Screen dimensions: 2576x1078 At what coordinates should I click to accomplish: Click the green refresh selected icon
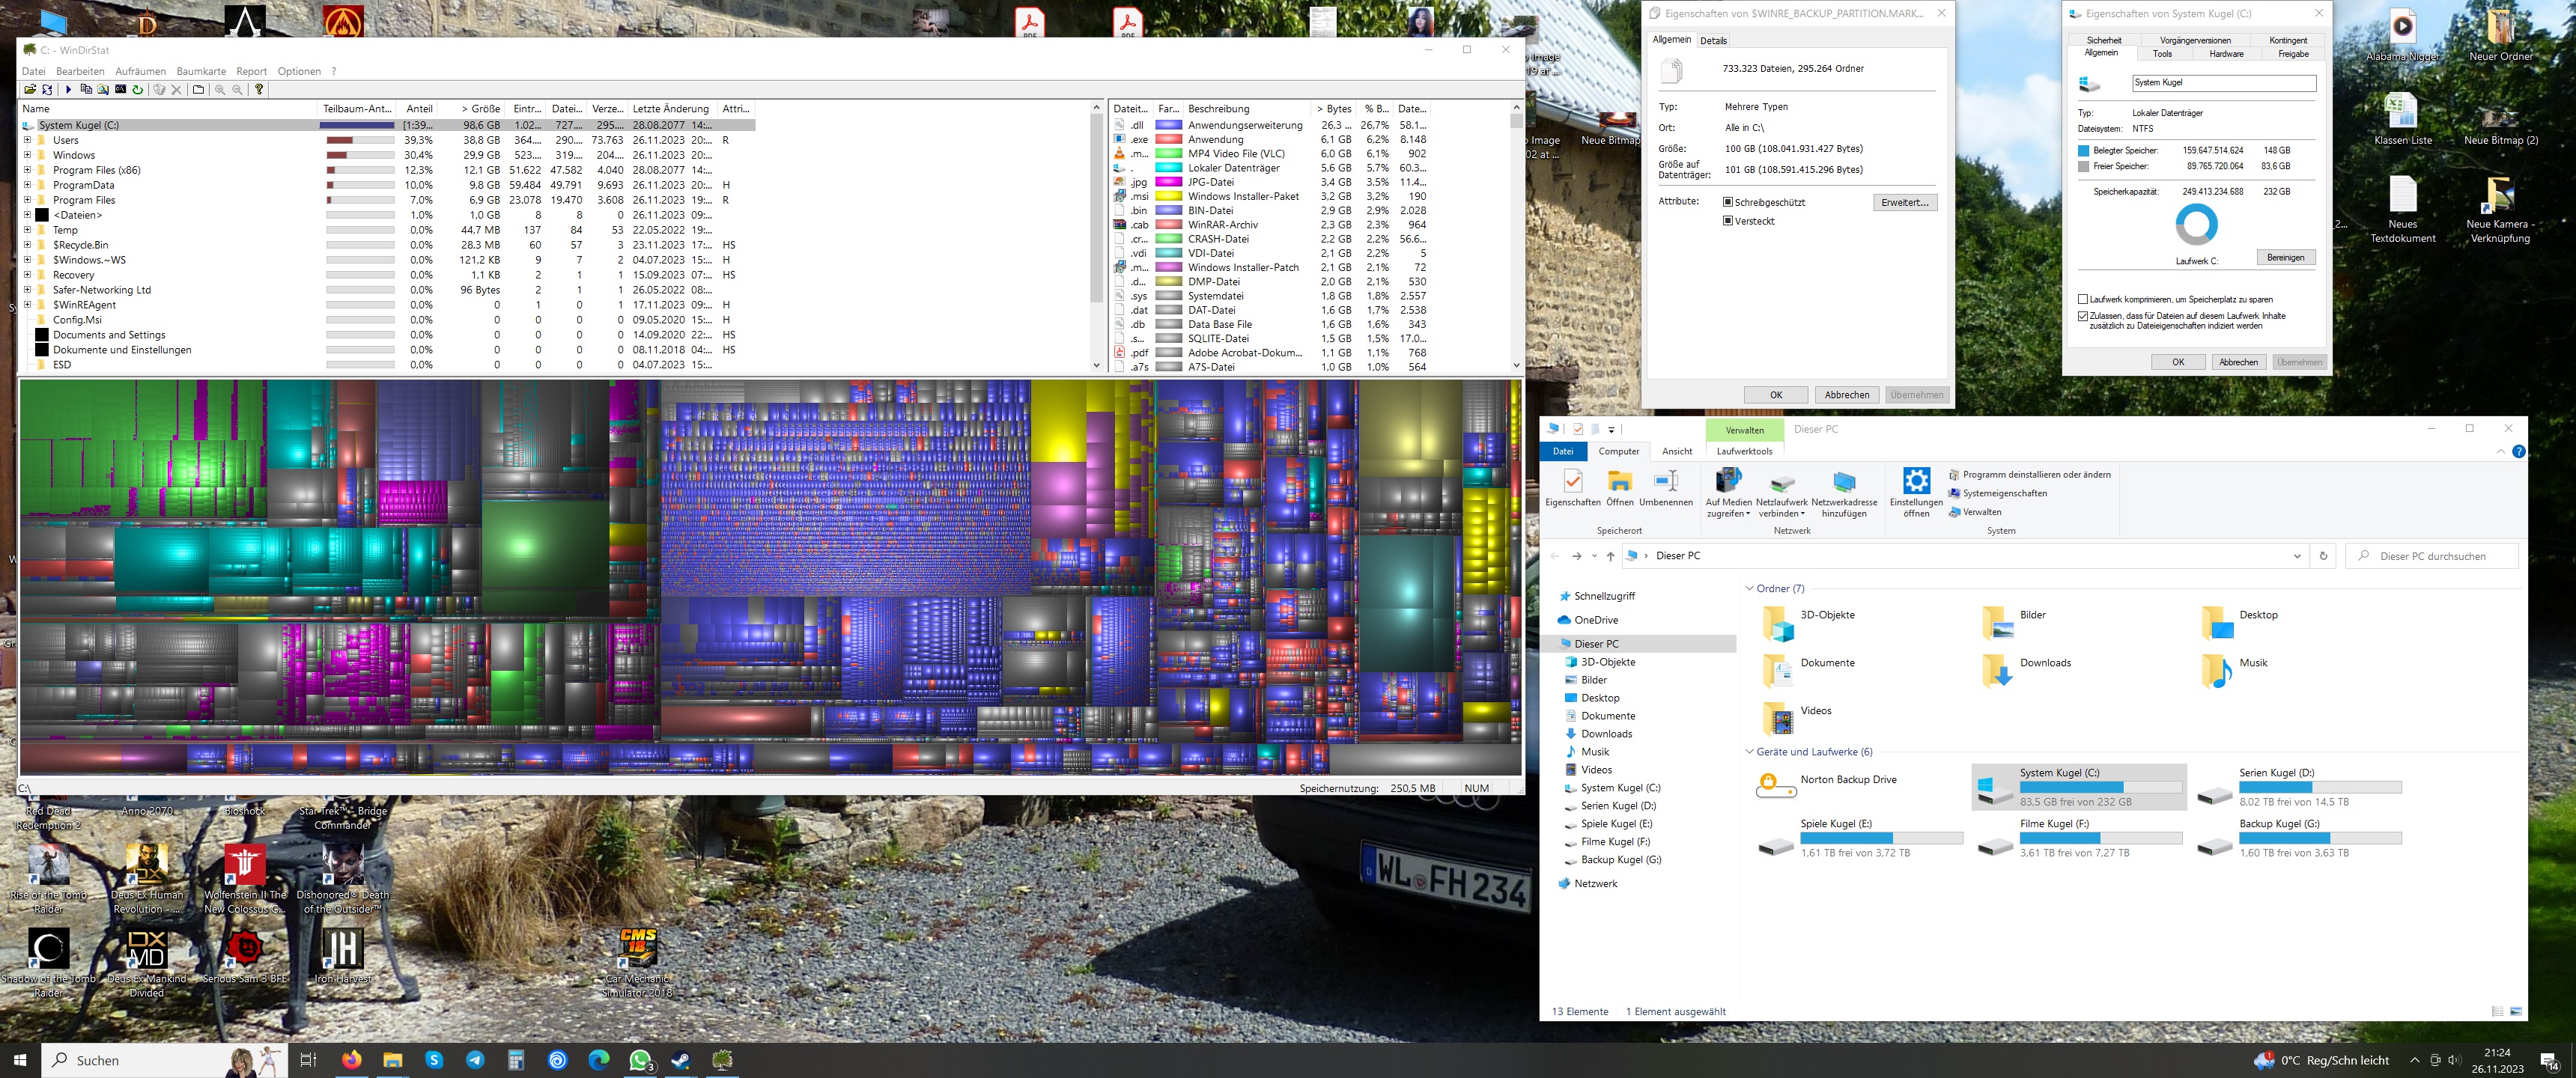pyautogui.click(x=138, y=90)
